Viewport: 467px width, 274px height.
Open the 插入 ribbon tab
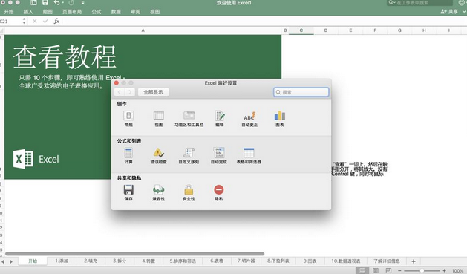pos(28,12)
